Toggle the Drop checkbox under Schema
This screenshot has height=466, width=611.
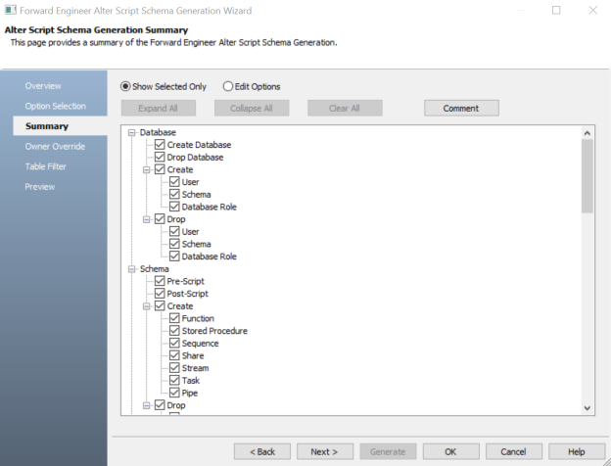(160, 405)
